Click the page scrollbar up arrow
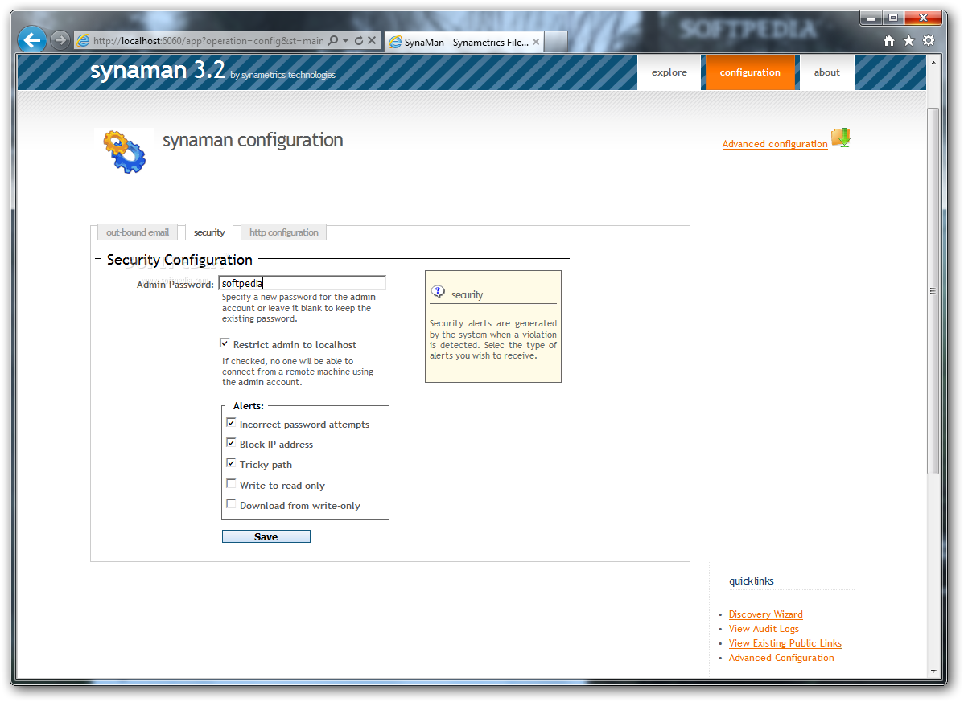 (x=933, y=63)
